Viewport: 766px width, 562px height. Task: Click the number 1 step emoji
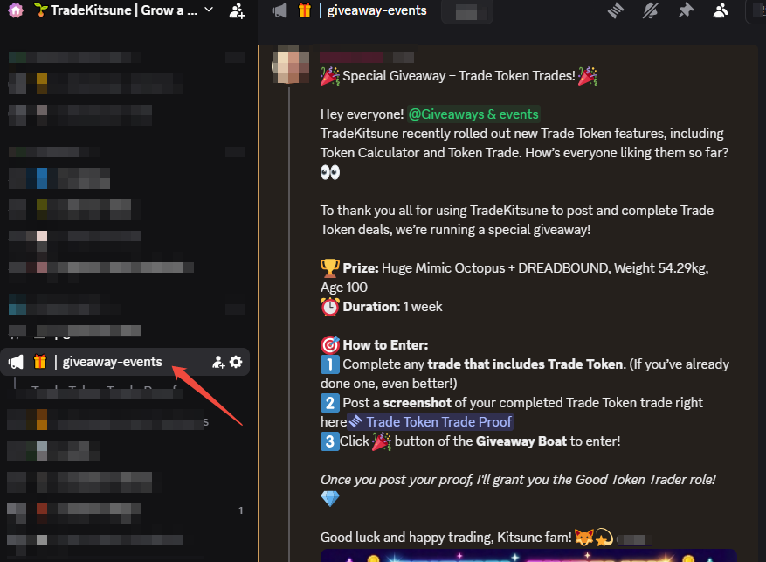click(x=330, y=364)
